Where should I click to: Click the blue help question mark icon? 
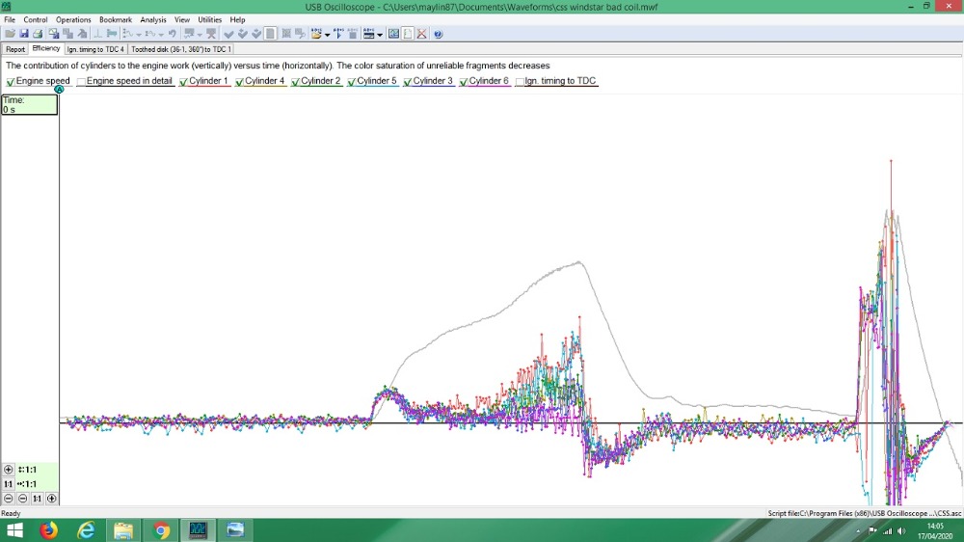click(439, 34)
